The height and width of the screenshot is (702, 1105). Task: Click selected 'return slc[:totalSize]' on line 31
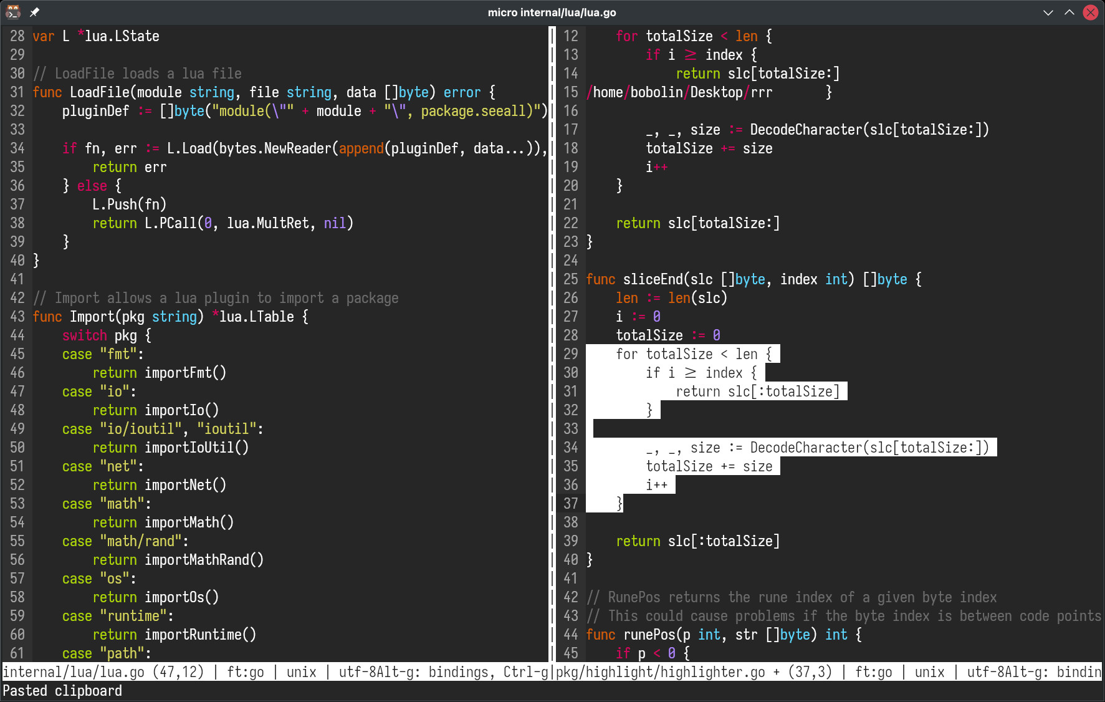point(758,392)
